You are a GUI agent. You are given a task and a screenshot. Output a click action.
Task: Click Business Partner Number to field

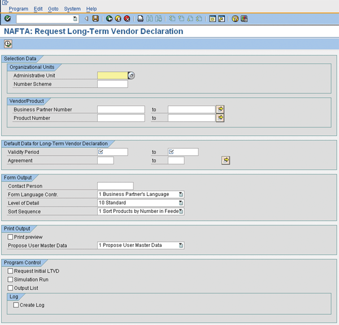pos(192,109)
